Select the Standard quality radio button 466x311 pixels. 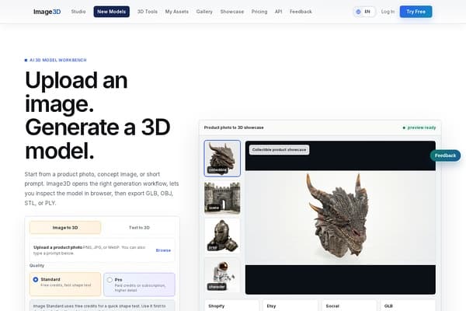36,279
